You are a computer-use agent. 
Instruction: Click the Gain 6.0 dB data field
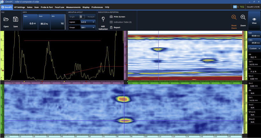[x=31, y=22]
